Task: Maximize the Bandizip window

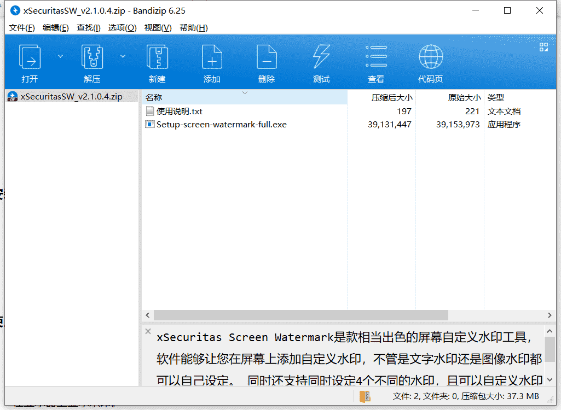Action: click(x=507, y=10)
